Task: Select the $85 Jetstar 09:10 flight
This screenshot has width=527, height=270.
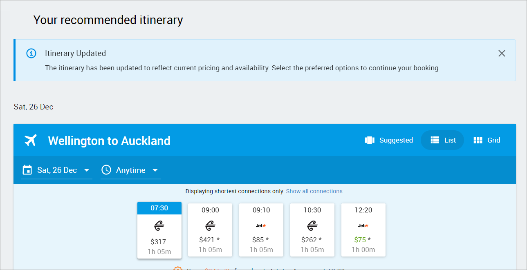Action: [x=261, y=230]
